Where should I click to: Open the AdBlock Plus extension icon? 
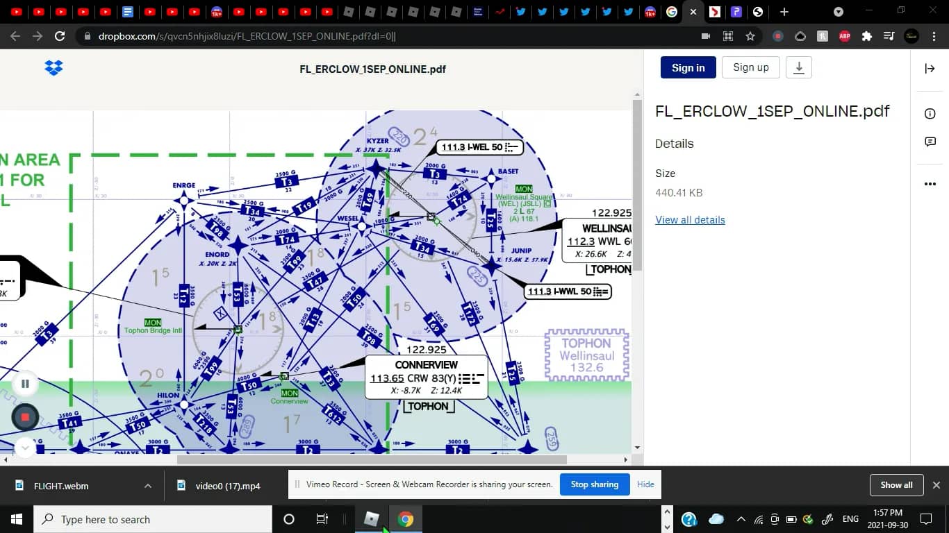[x=845, y=36]
